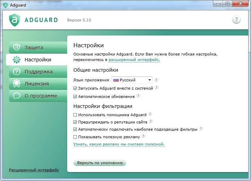Click Вернуть по умолчанию button

pyautogui.click(x=100, y=163)
